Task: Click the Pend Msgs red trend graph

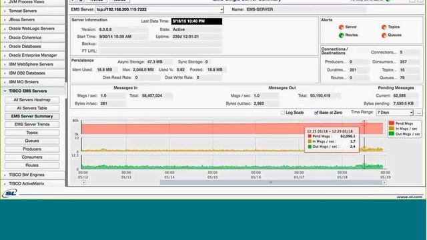Action: click(x=232, y=129)
